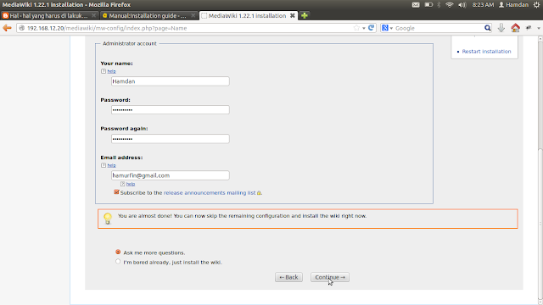Viewport: 543px width, 305px height.
Task: Click the site identity icon in address bar
Action: (x=21, y=28)
